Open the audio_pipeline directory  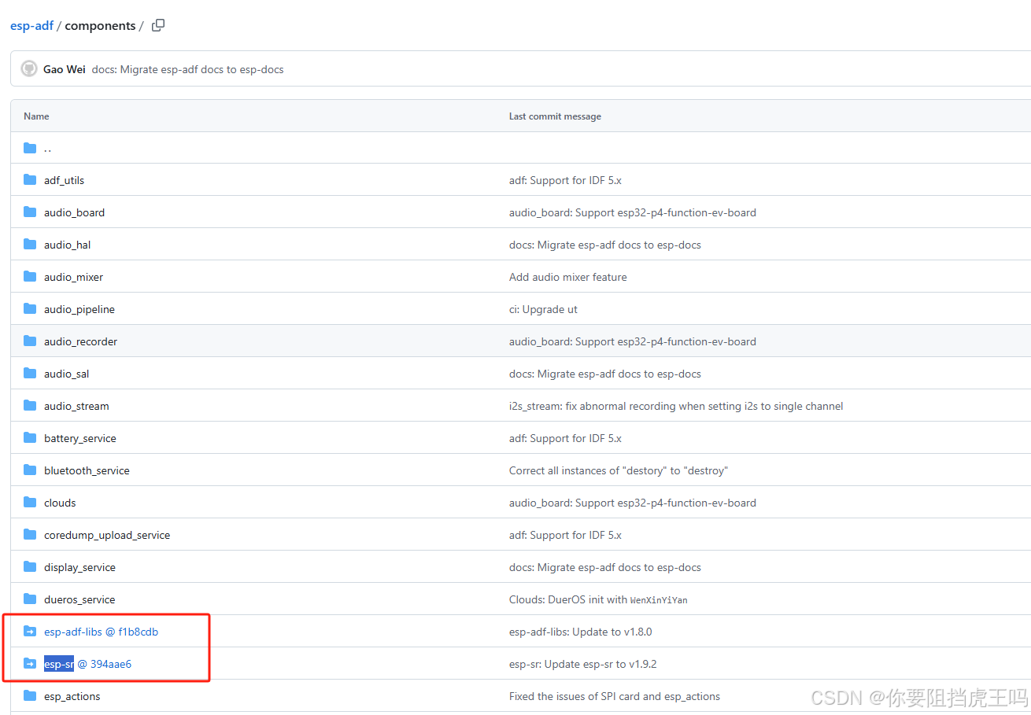[79, 309]
